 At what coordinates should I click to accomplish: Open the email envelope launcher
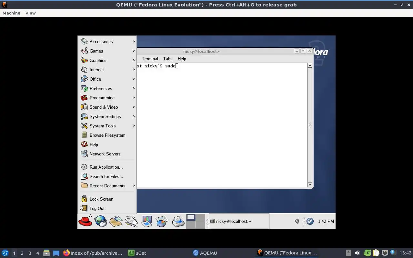(116, 221)
